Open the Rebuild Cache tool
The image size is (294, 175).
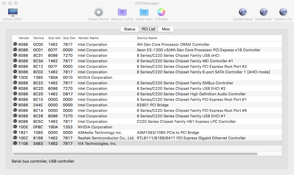pos(122,12)
